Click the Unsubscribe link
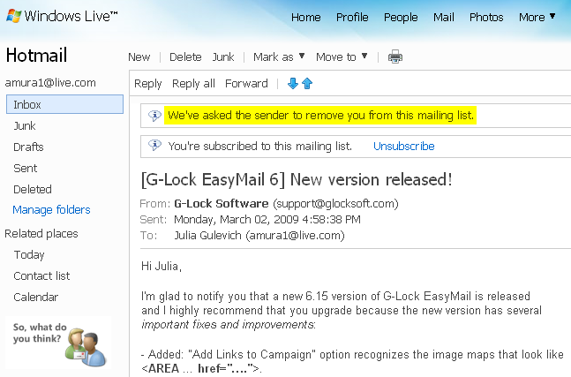 tap(404, 146)
